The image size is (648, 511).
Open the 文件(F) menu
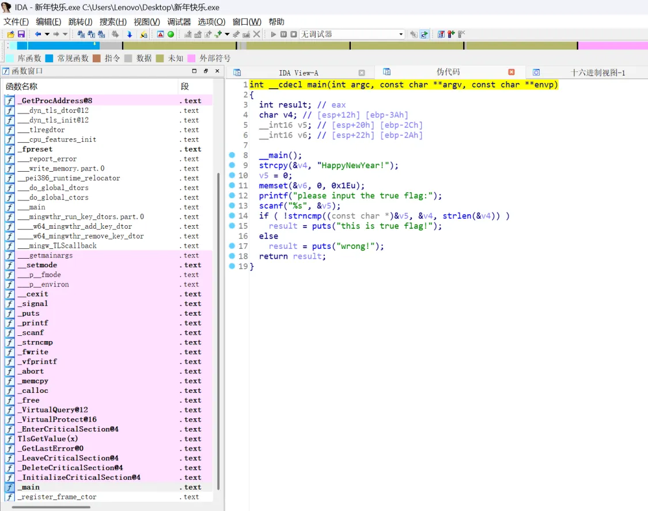[17, 22]
